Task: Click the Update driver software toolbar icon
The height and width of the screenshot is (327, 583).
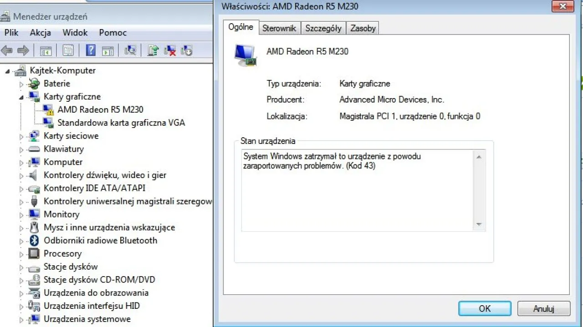Action: click(x=152, y=50)
